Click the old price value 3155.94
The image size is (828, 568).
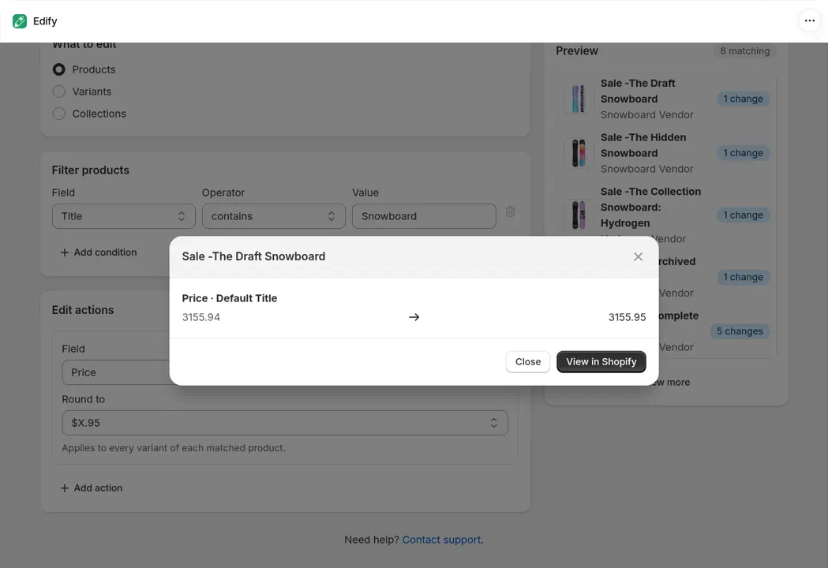(201, 317)
